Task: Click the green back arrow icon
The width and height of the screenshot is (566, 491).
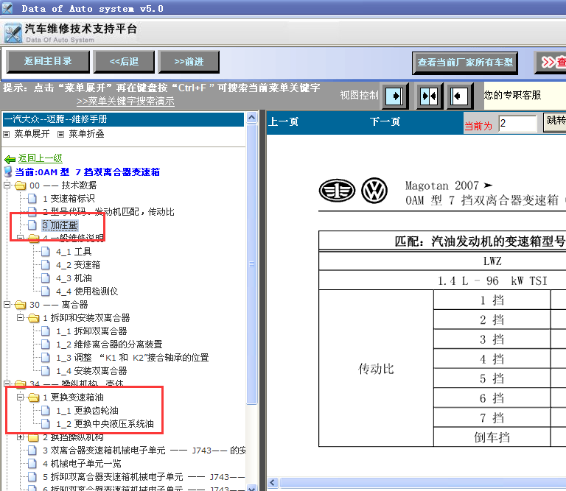Action: pos(10,159)
